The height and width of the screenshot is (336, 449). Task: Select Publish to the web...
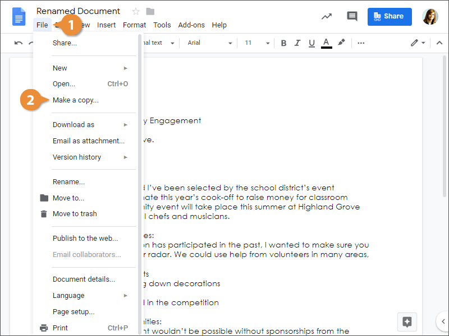pos(85,239)
